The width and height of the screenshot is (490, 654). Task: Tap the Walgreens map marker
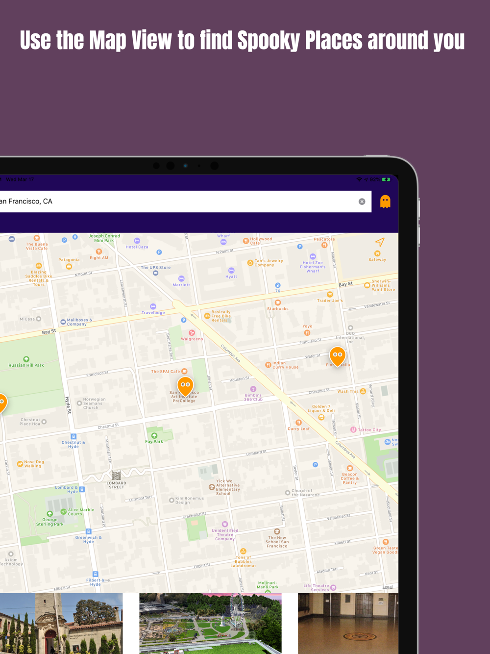click(x=192, y=333)
